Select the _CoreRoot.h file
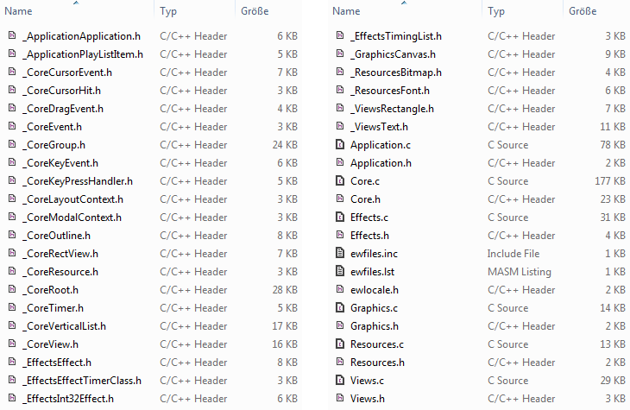Image resolution: width=630 pixels, height=410 pixels. click(50, 290)
